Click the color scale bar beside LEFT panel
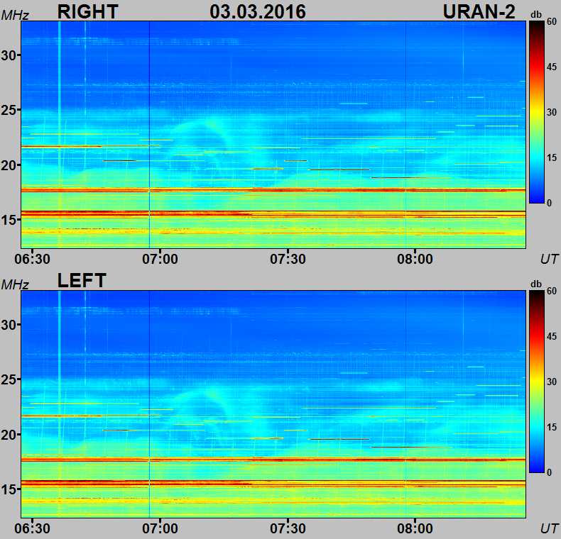 pos(537,382)
